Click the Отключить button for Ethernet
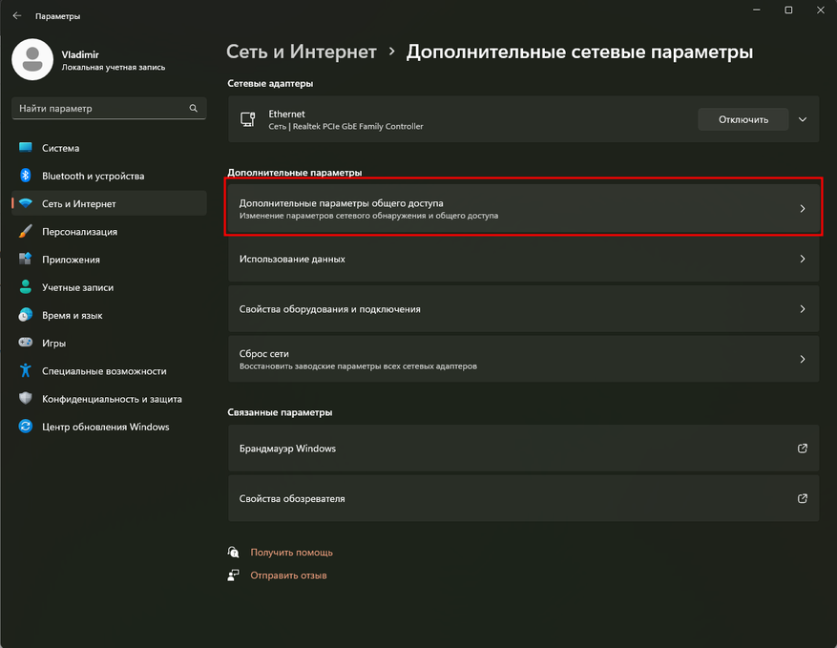837x648 pixels. (743, 119)
